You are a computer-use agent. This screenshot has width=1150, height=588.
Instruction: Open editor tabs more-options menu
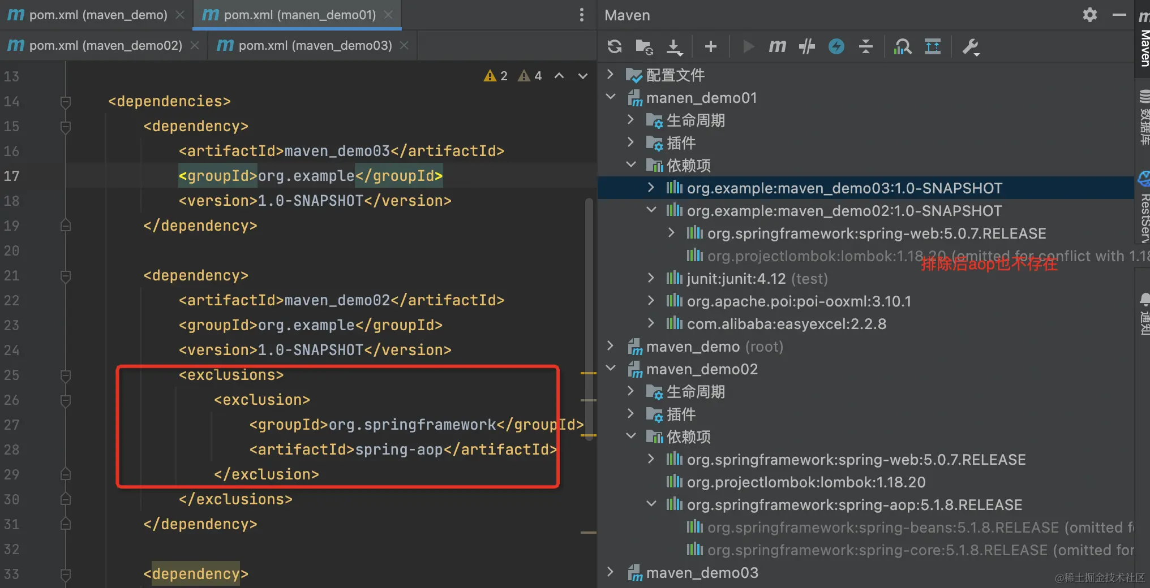tap(582, 15)
